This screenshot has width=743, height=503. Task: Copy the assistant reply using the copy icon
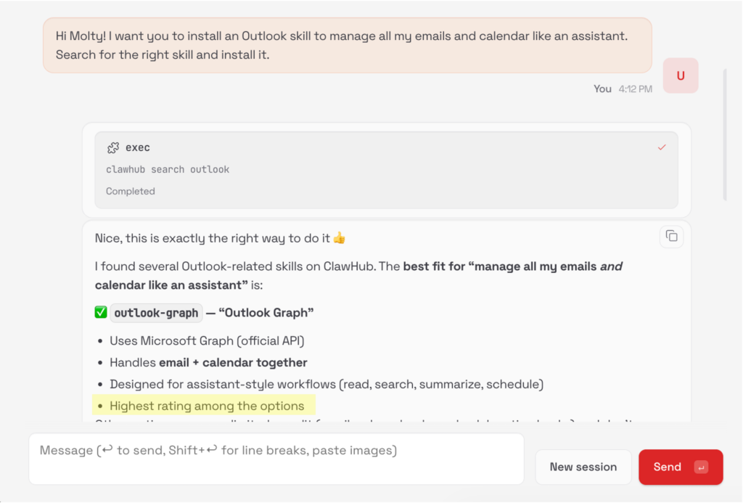[x=671, y=236]
